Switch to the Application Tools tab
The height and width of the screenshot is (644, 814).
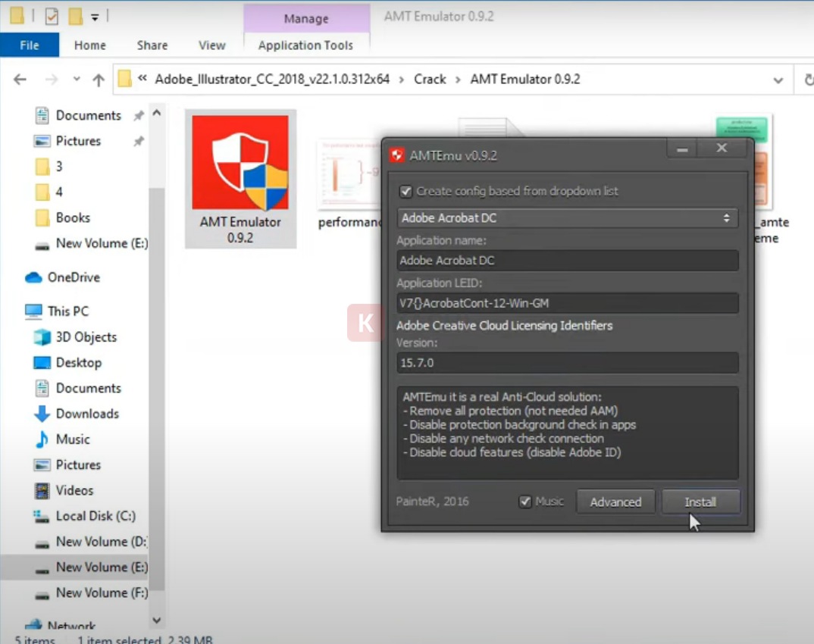pyautogui.click(x=305, y=45)
